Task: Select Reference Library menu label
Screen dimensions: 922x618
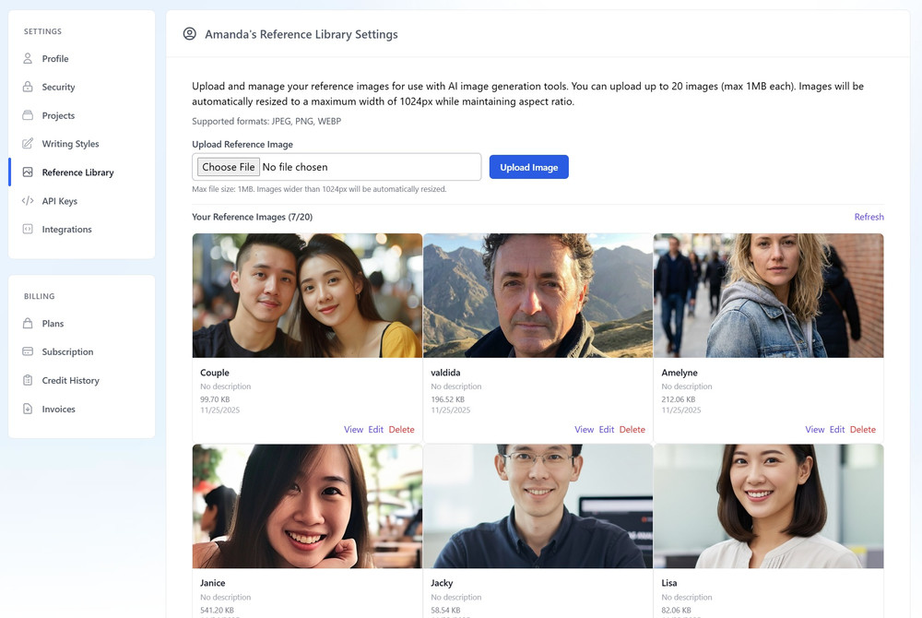Action: click(x=77, y=172)
